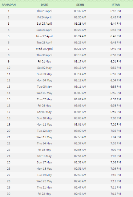Select the Fri 01 May date cell

click(x=44, y=62)
